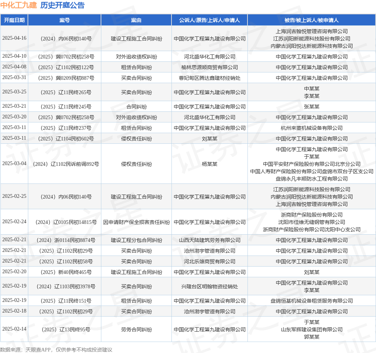Select the 公诉人/原告/上诉人/申请人 column header

(x=210, y=20)
